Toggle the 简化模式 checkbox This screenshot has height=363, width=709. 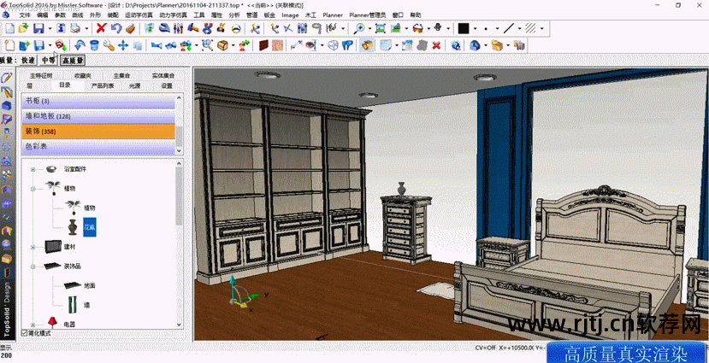(x=25, y=333)
